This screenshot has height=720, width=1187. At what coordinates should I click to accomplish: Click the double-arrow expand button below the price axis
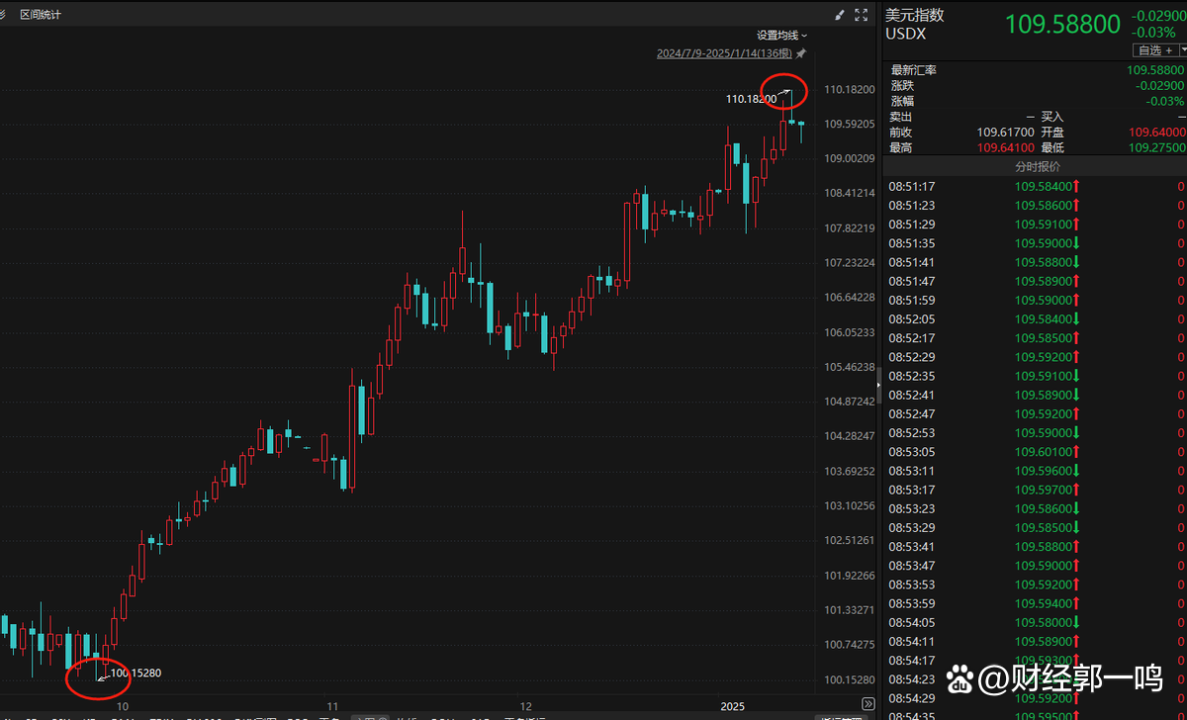coord(867,703)
